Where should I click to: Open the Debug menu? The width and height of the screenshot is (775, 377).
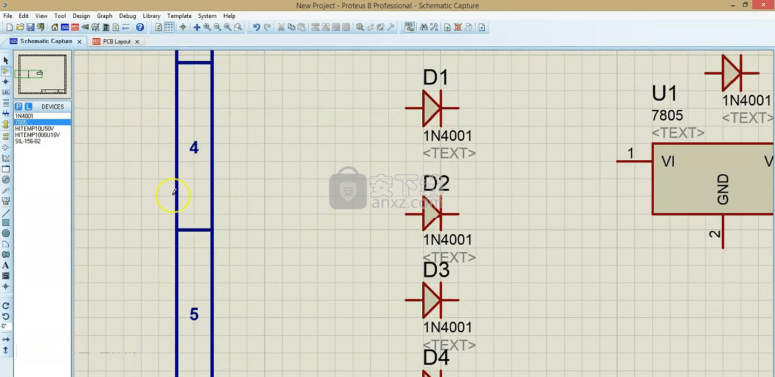click(128, 16)
